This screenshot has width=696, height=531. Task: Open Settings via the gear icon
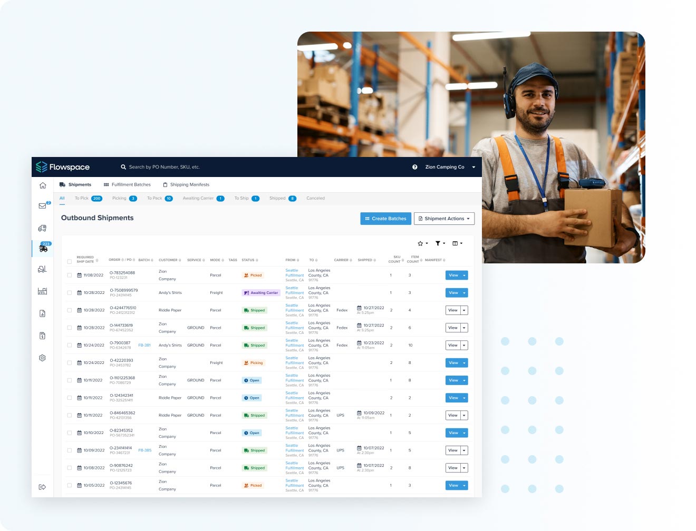(42, 358)
